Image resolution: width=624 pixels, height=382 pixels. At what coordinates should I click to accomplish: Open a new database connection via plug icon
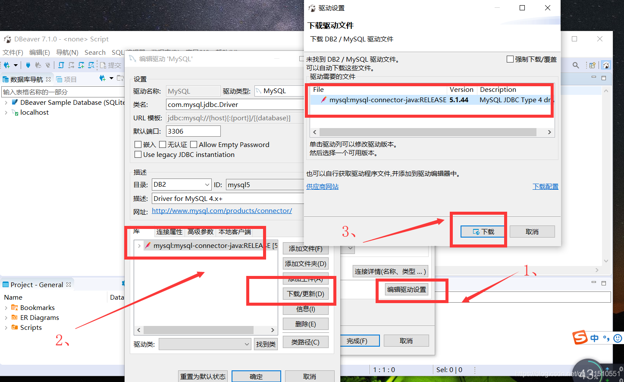[x=6, y=65]
